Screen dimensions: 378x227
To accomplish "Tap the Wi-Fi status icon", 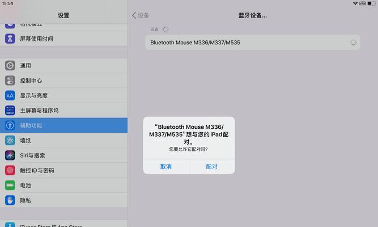I will pos(355,3).
